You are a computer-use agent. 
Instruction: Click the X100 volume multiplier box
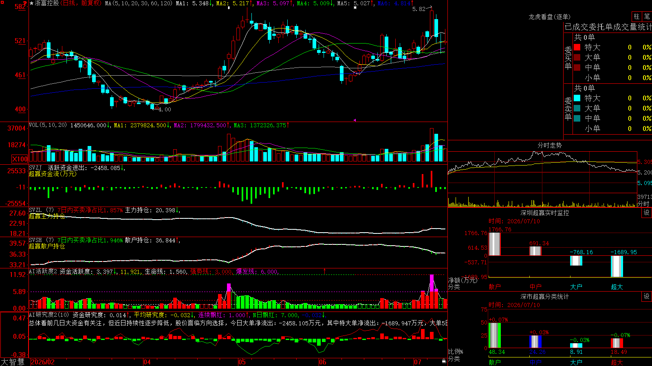[20, 159]
